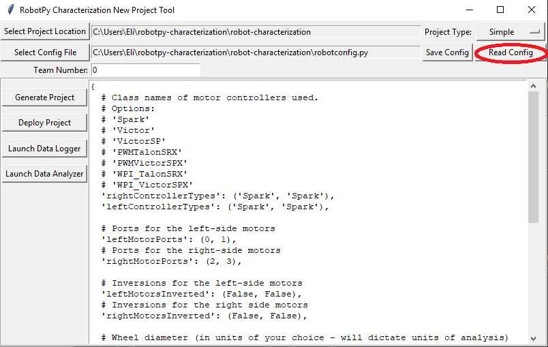Image resolution: width=548 pixels, height=347 pixels.
Task: Open the Project Type dropdown set to Simple
Action: tap(511, 32)
